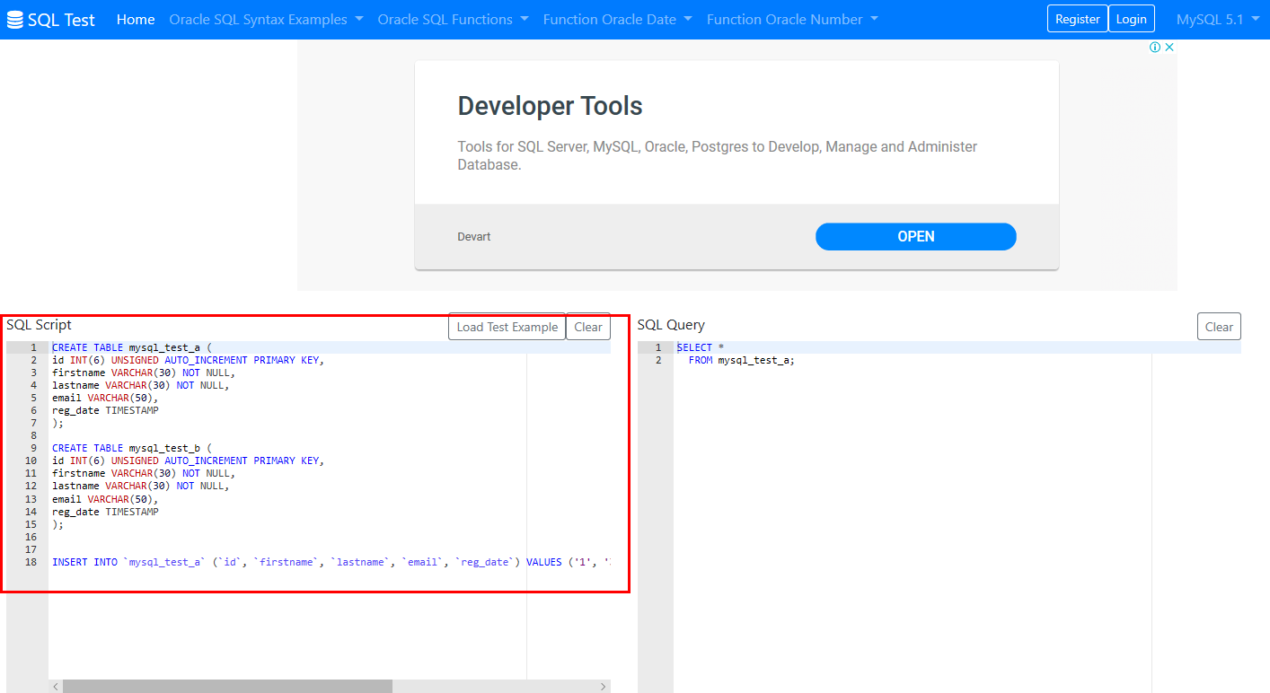
Task: Click line 13 'email VARCHAR(50),' text
Action: (105, 499)
